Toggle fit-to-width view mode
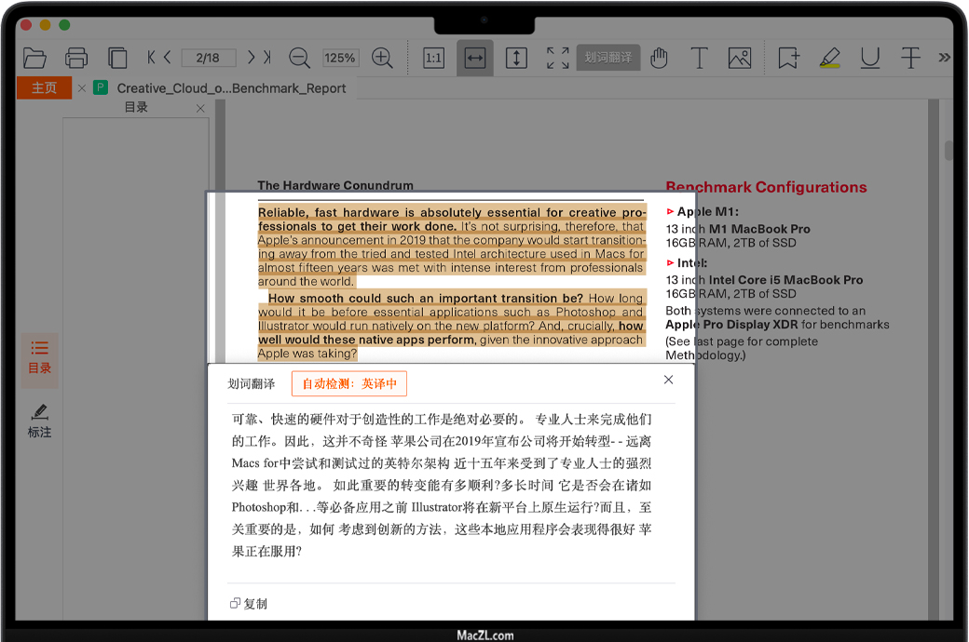 (x=475, y=58)
